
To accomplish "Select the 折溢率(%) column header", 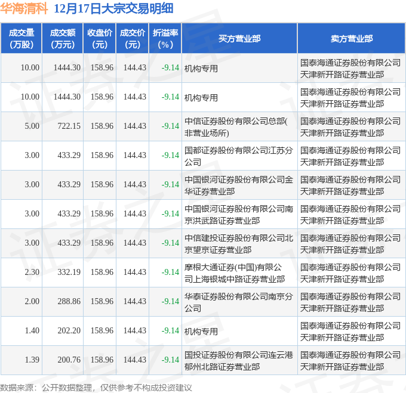I will (165, 38).
